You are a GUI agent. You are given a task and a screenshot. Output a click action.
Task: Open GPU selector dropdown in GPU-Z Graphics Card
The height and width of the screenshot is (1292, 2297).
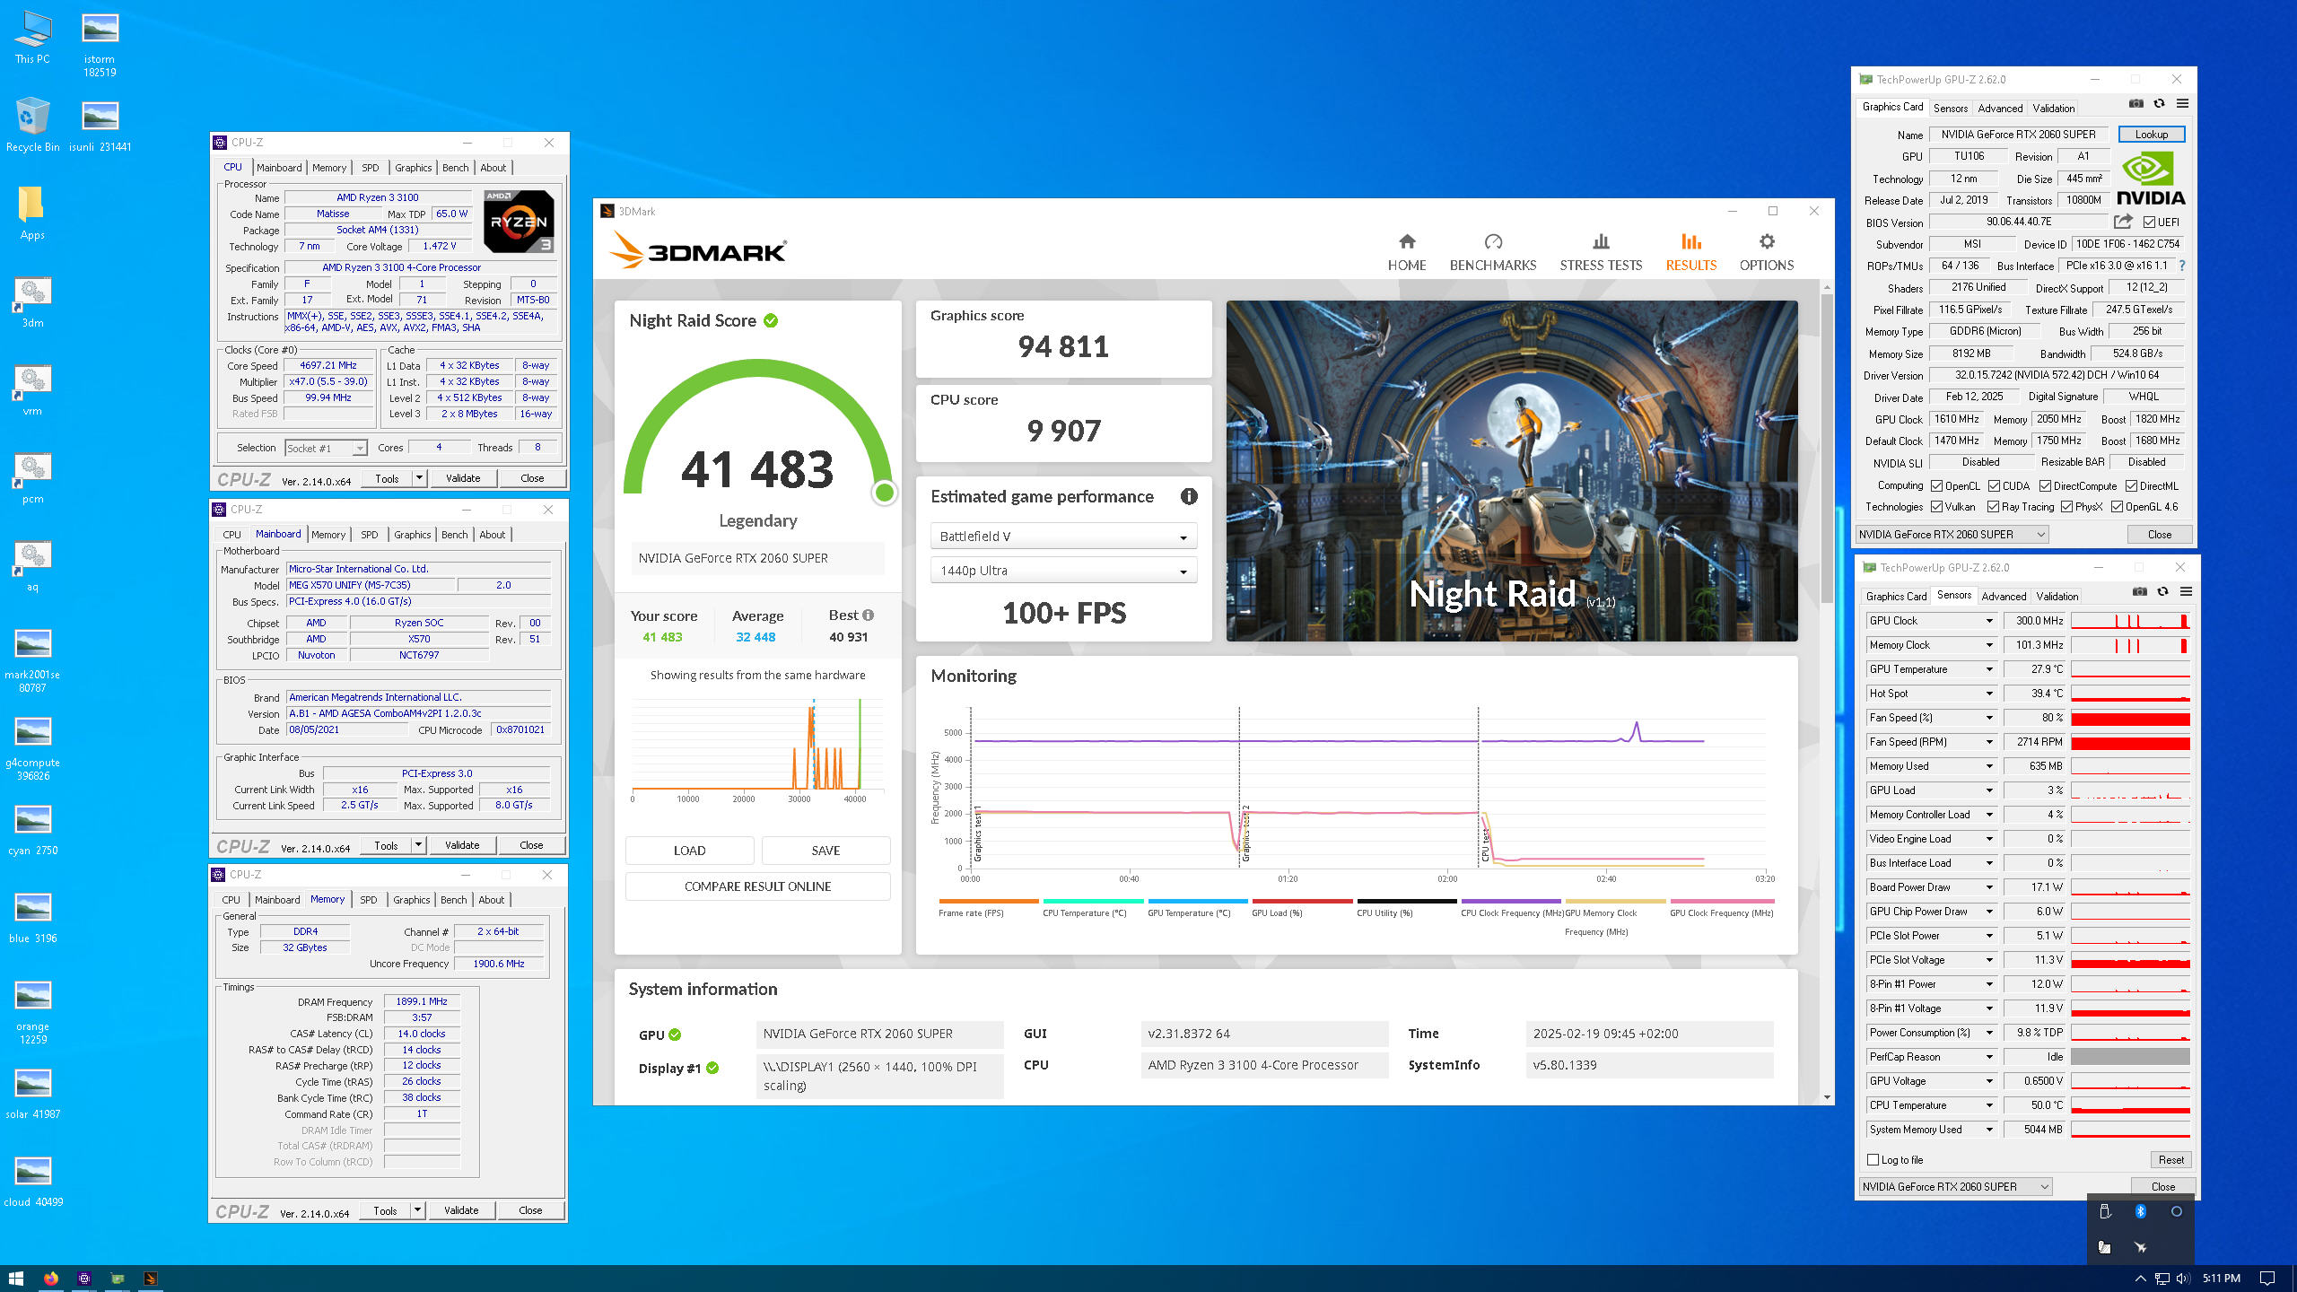point(1952,535)
